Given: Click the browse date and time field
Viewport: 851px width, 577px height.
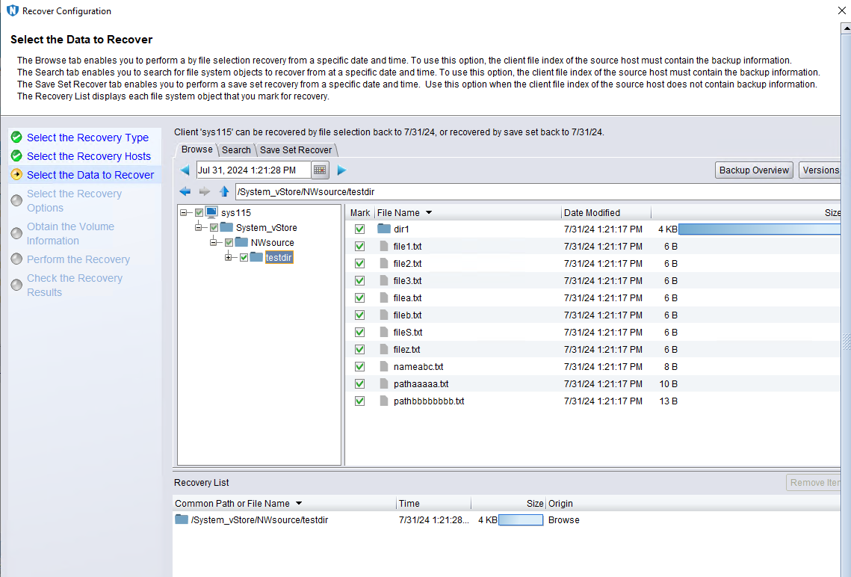Looking at the screenshot, I should (x=253, y=170).
